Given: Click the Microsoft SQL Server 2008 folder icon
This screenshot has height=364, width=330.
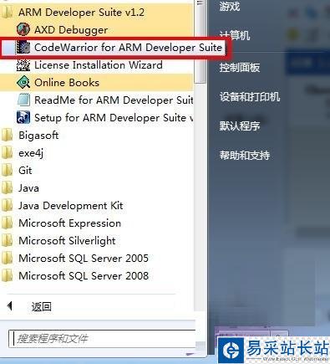Looking at the screenshot, I should coord(7,276).
